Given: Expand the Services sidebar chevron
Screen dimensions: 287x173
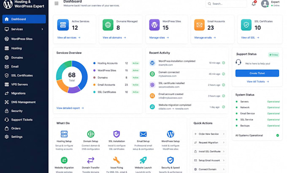Looking at the screenshot, I should click(42, 29).
